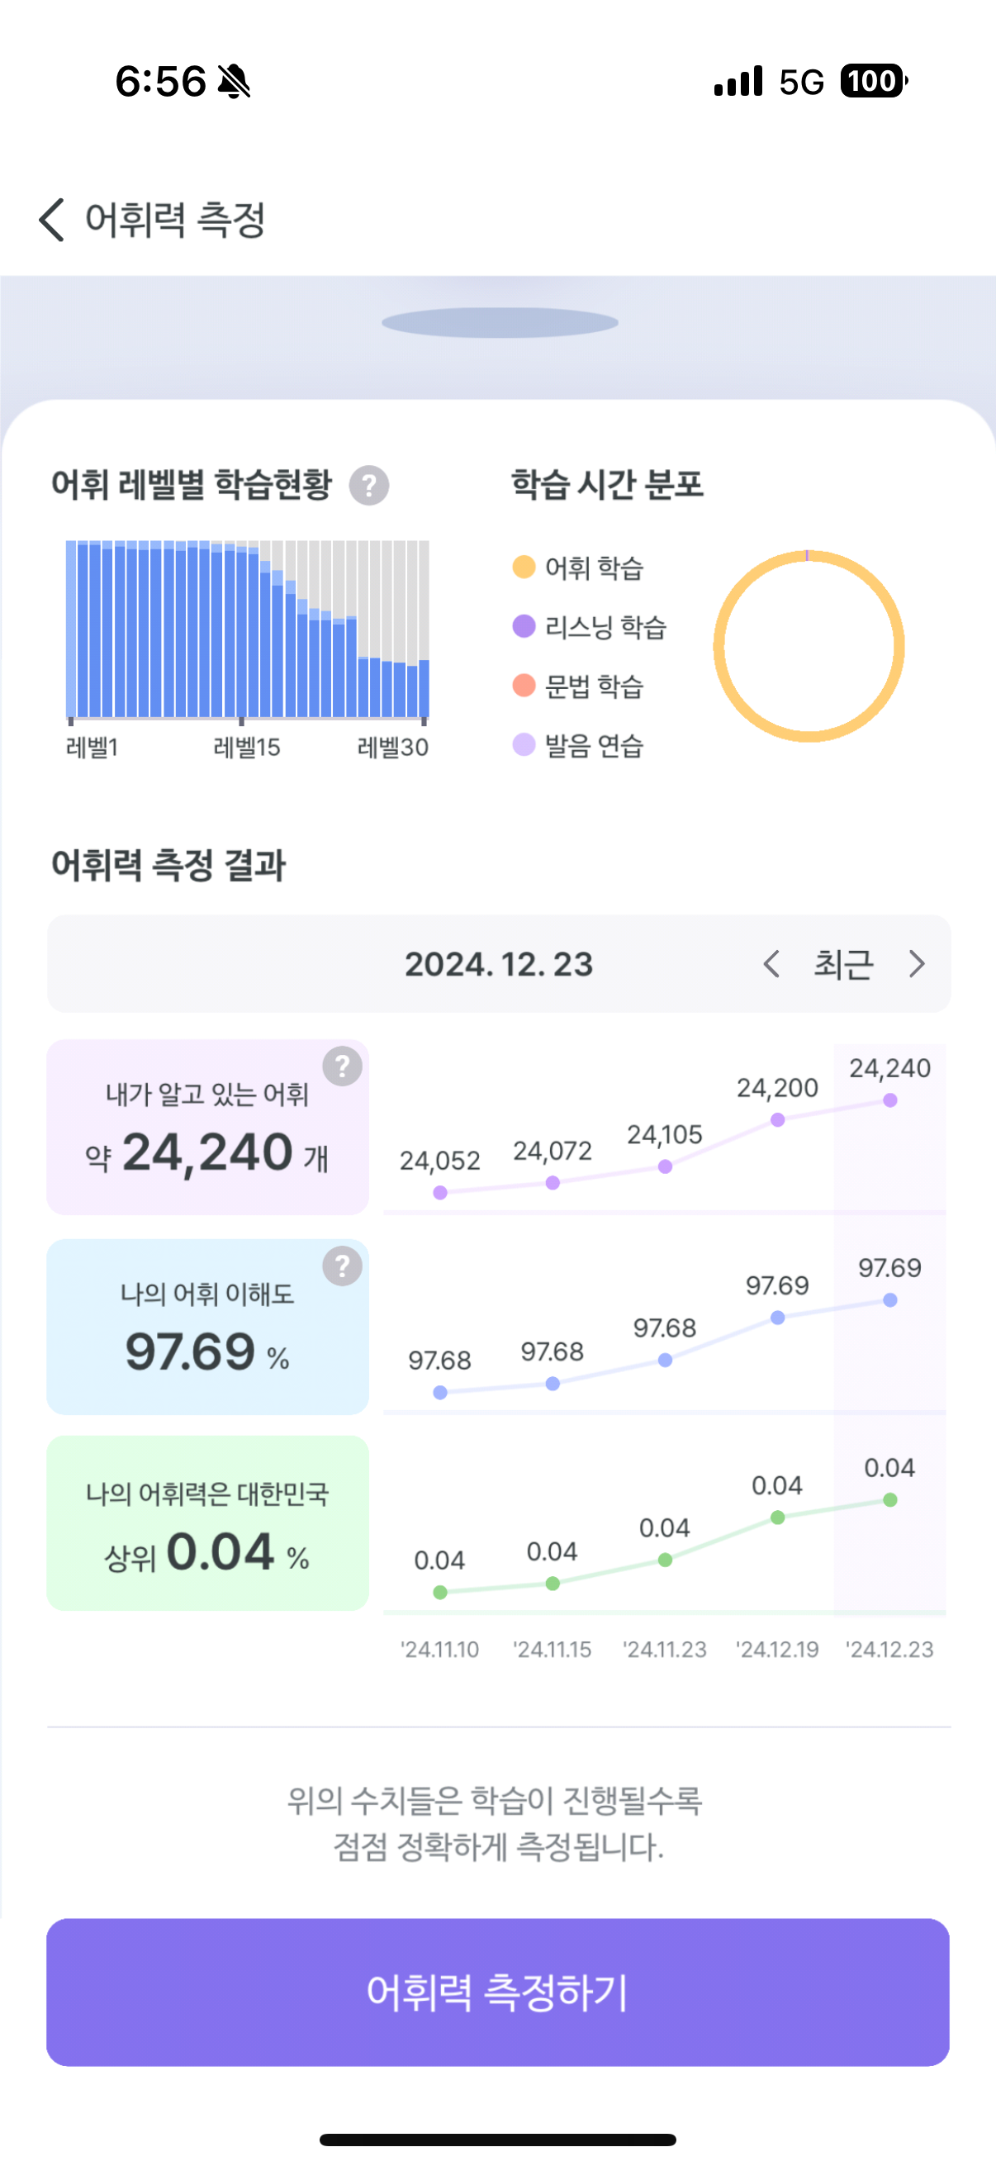Select the 최근 label in date bar
996x2166 pixels.
[x=843, y=963]
